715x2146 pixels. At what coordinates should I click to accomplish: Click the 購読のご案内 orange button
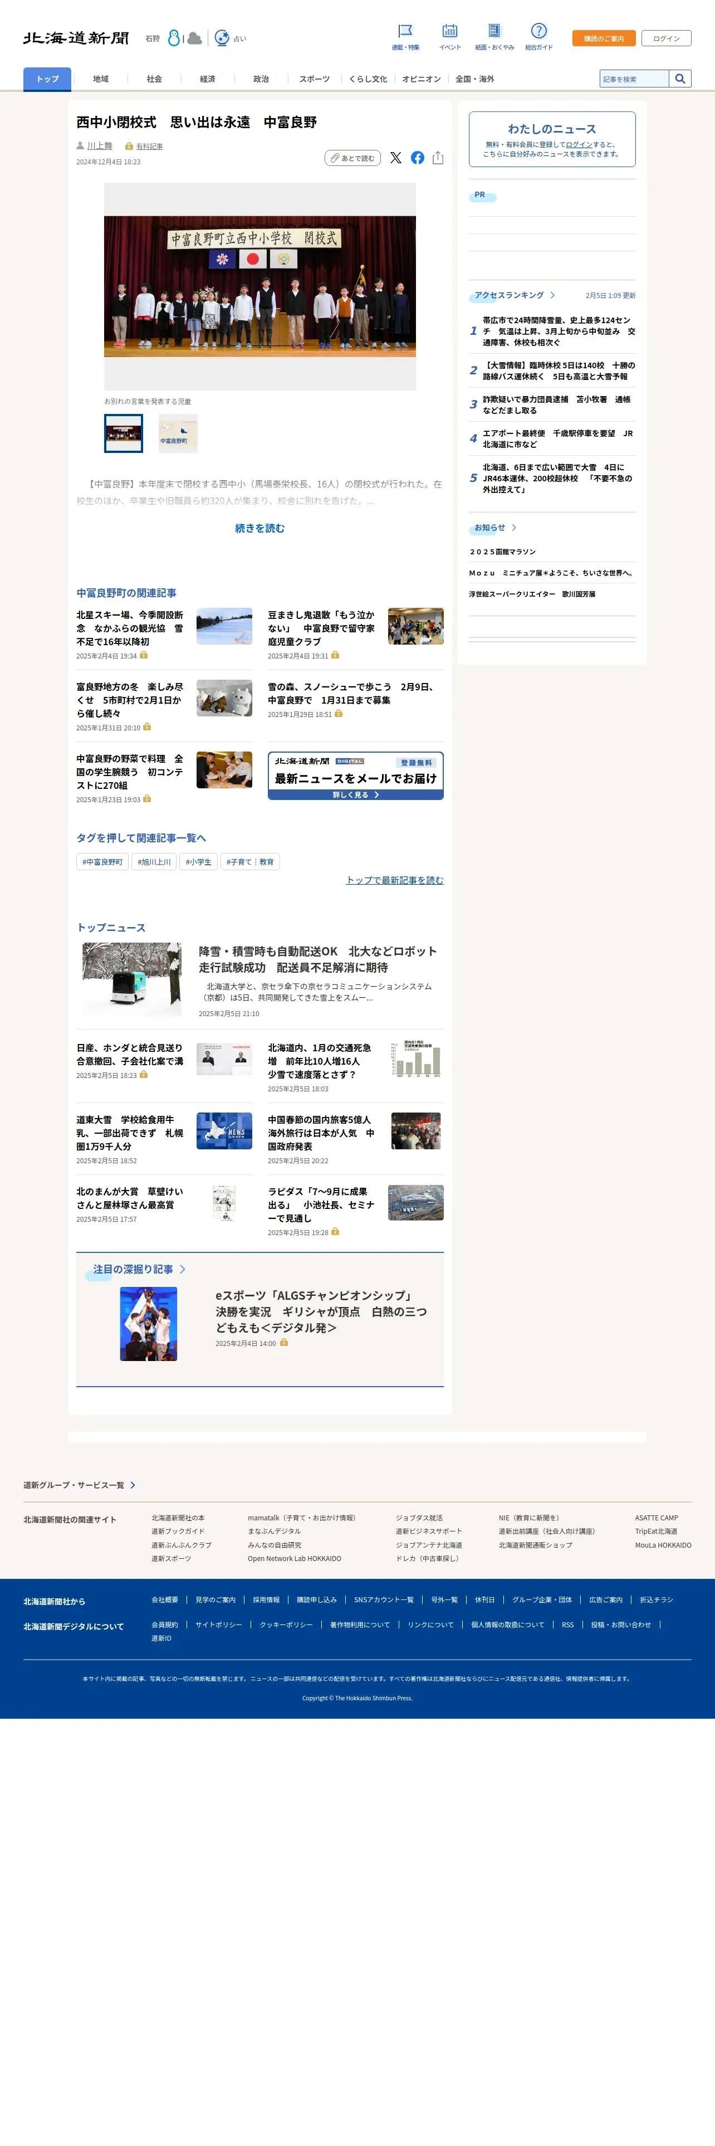pyautogui.click(x=604, y=38)
